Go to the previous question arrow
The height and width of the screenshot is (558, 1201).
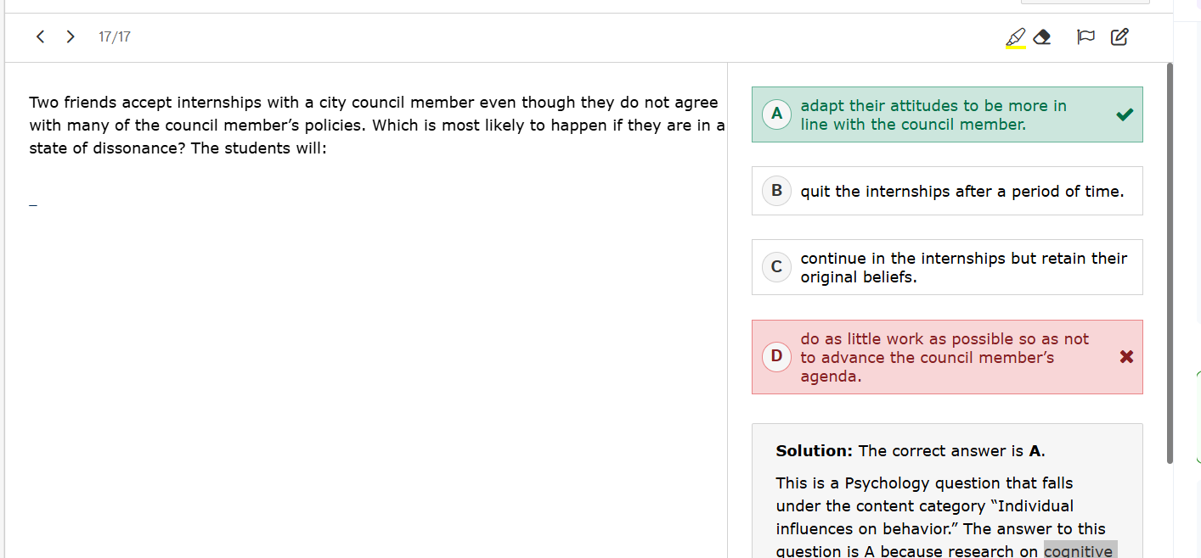click(x=40, y=36)
